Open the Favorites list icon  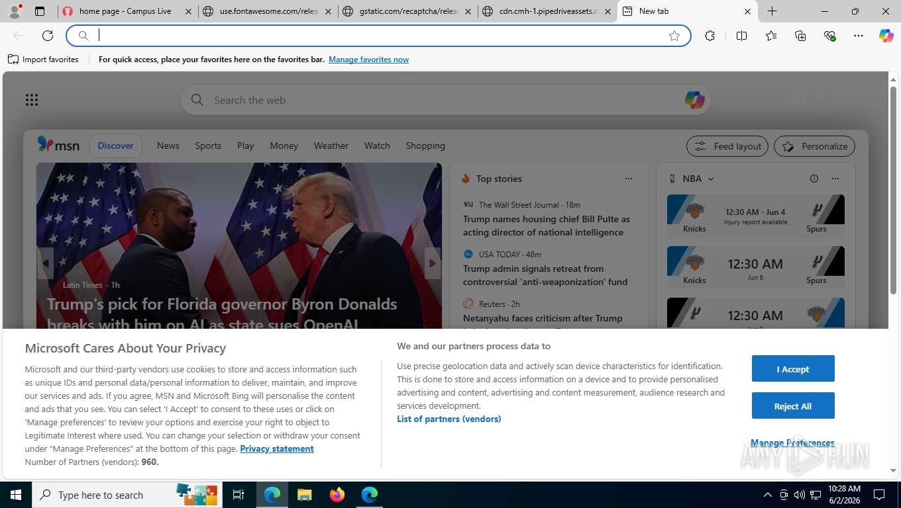(x=771, y=36)
